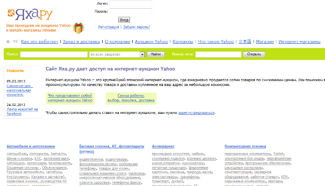Open карманные компьютеры subcategory link

pos(245,181)
